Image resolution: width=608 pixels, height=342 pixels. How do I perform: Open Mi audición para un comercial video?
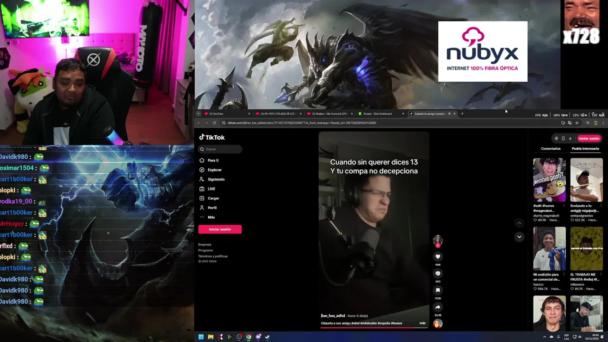[x=549, y=248]
